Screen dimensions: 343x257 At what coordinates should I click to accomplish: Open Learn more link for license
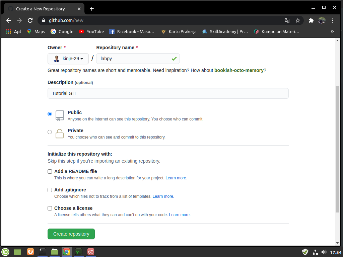pos(180,215)
